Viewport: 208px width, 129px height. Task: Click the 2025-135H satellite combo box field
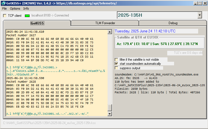point(157,15)
